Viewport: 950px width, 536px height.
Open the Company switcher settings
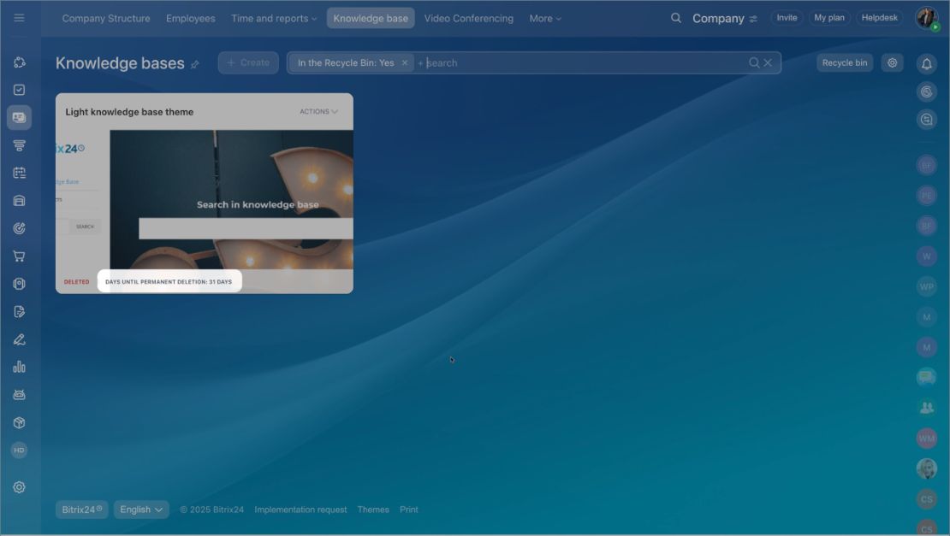click(753, 19)
